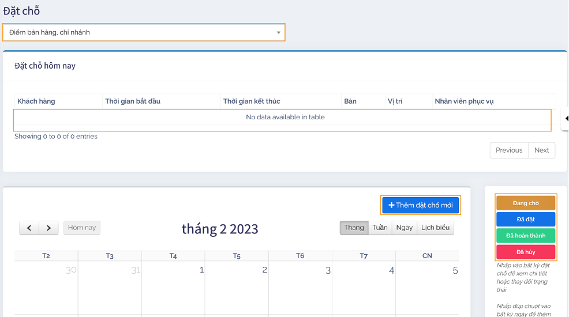Select the blue Đã đặt status

[x=526, y=219]
